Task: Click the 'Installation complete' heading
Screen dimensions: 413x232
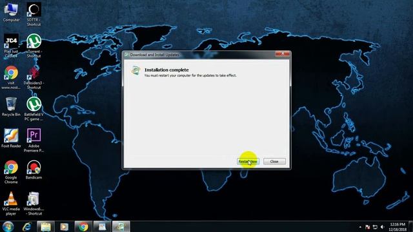Action: click(x=166, y=70)
